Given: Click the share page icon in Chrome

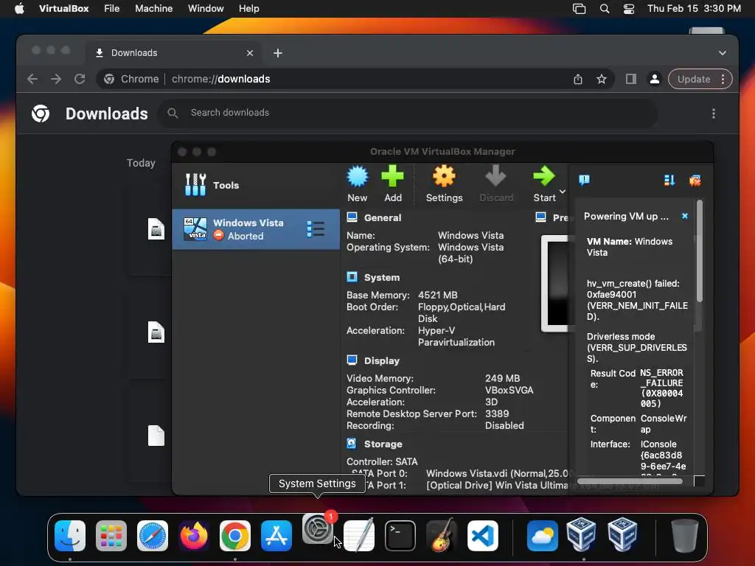Looking at the screenshot, I should [578, 79].
